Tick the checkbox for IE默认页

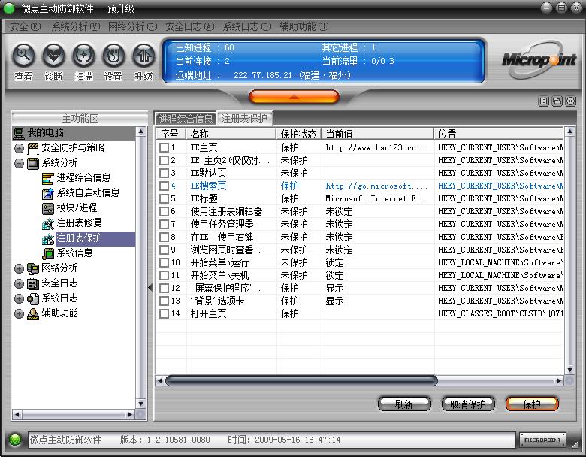164,173
